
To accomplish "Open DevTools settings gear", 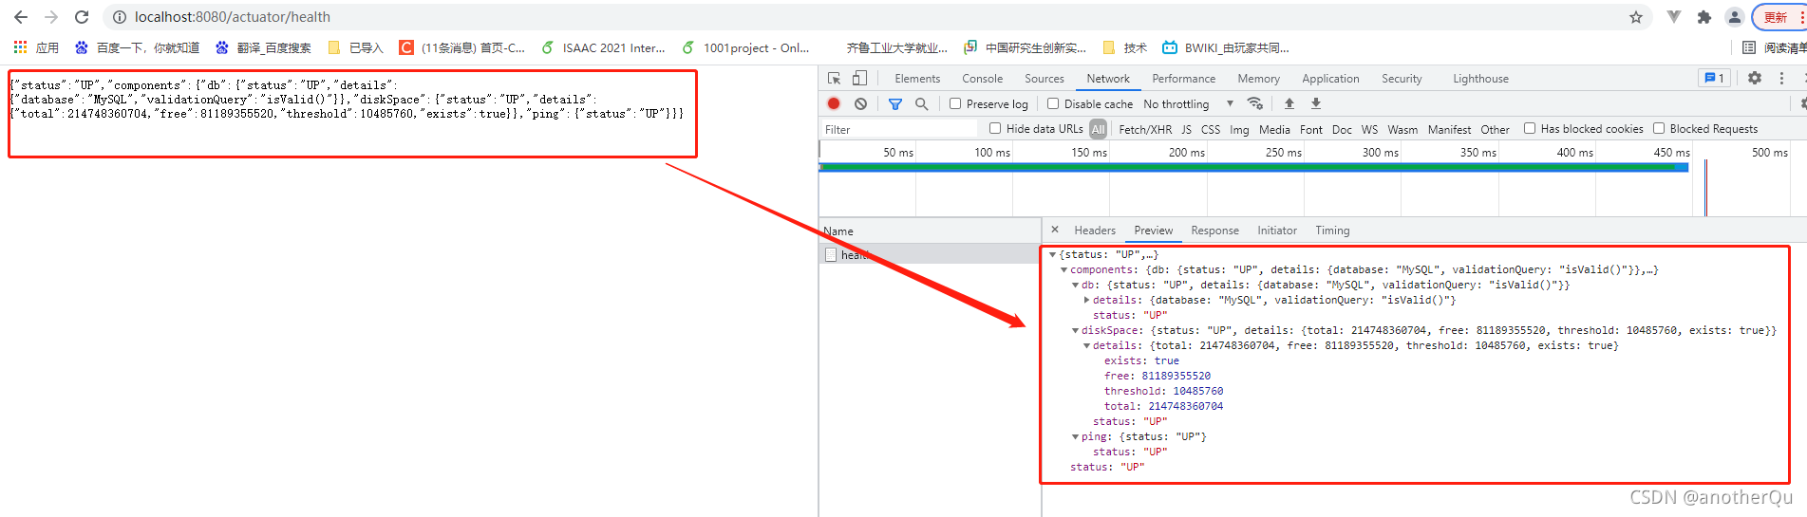I will pyautogui.click(x=1755, y=79).
